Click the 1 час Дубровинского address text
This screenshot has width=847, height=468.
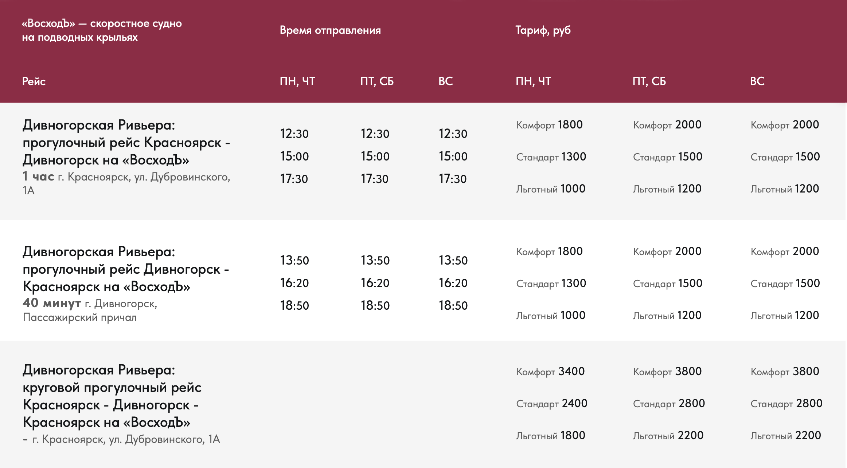[x=126, y=183]
